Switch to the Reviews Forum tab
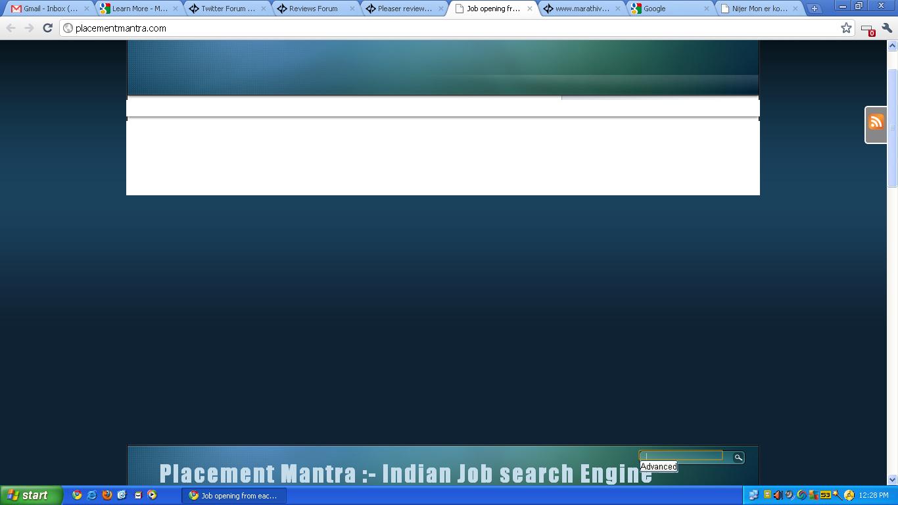The height and width of the screenshot is (505, 898). click(x=315, y=9)
